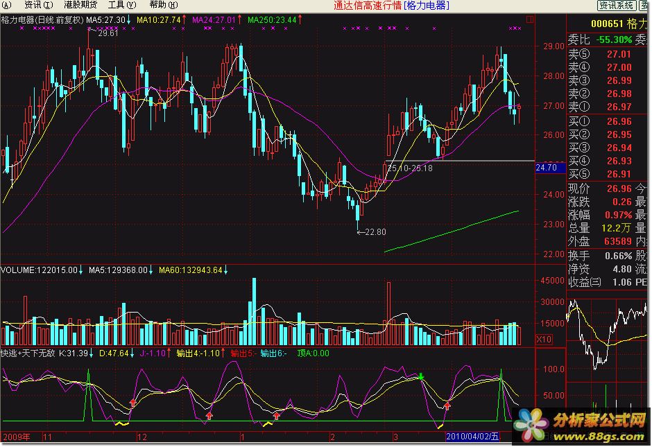Open the 资讯(I) menu

pyautogui.click(x=38, y=5)
